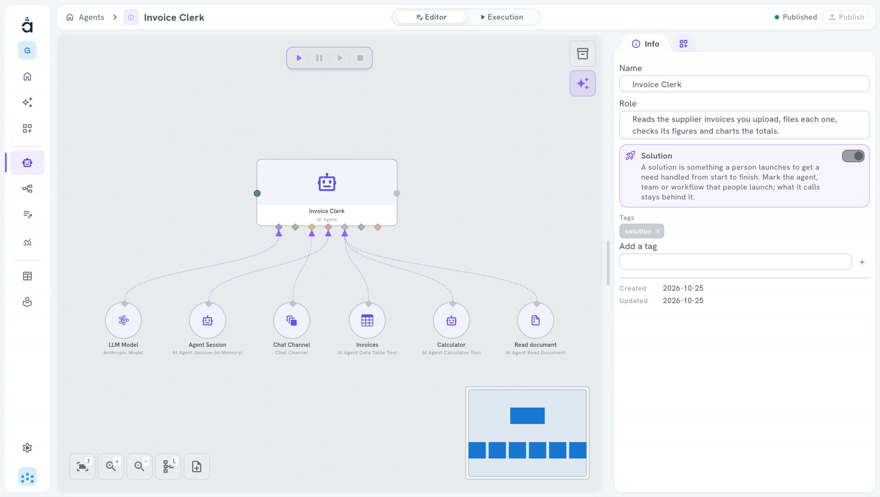Pause the execution
Image resolution: width=880 pixels, height=497 pixels.
click(319, 58)
